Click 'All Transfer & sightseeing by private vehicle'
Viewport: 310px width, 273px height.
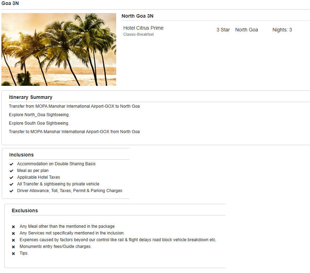(58, 184)
